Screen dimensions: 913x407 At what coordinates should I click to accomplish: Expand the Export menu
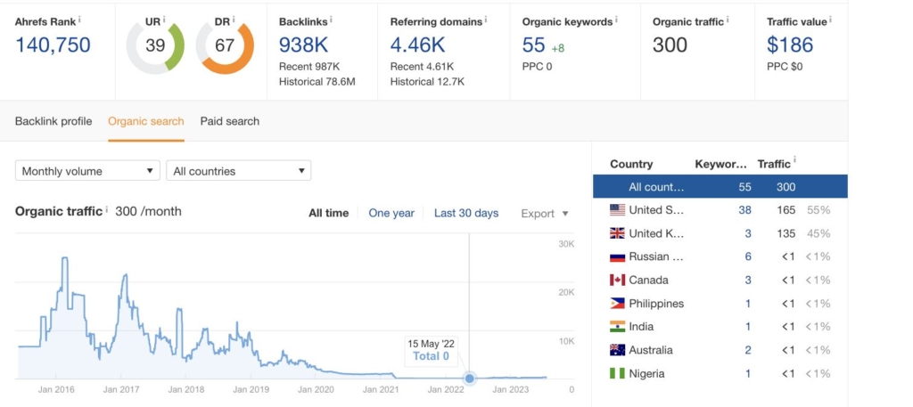(x=544, y=214)
